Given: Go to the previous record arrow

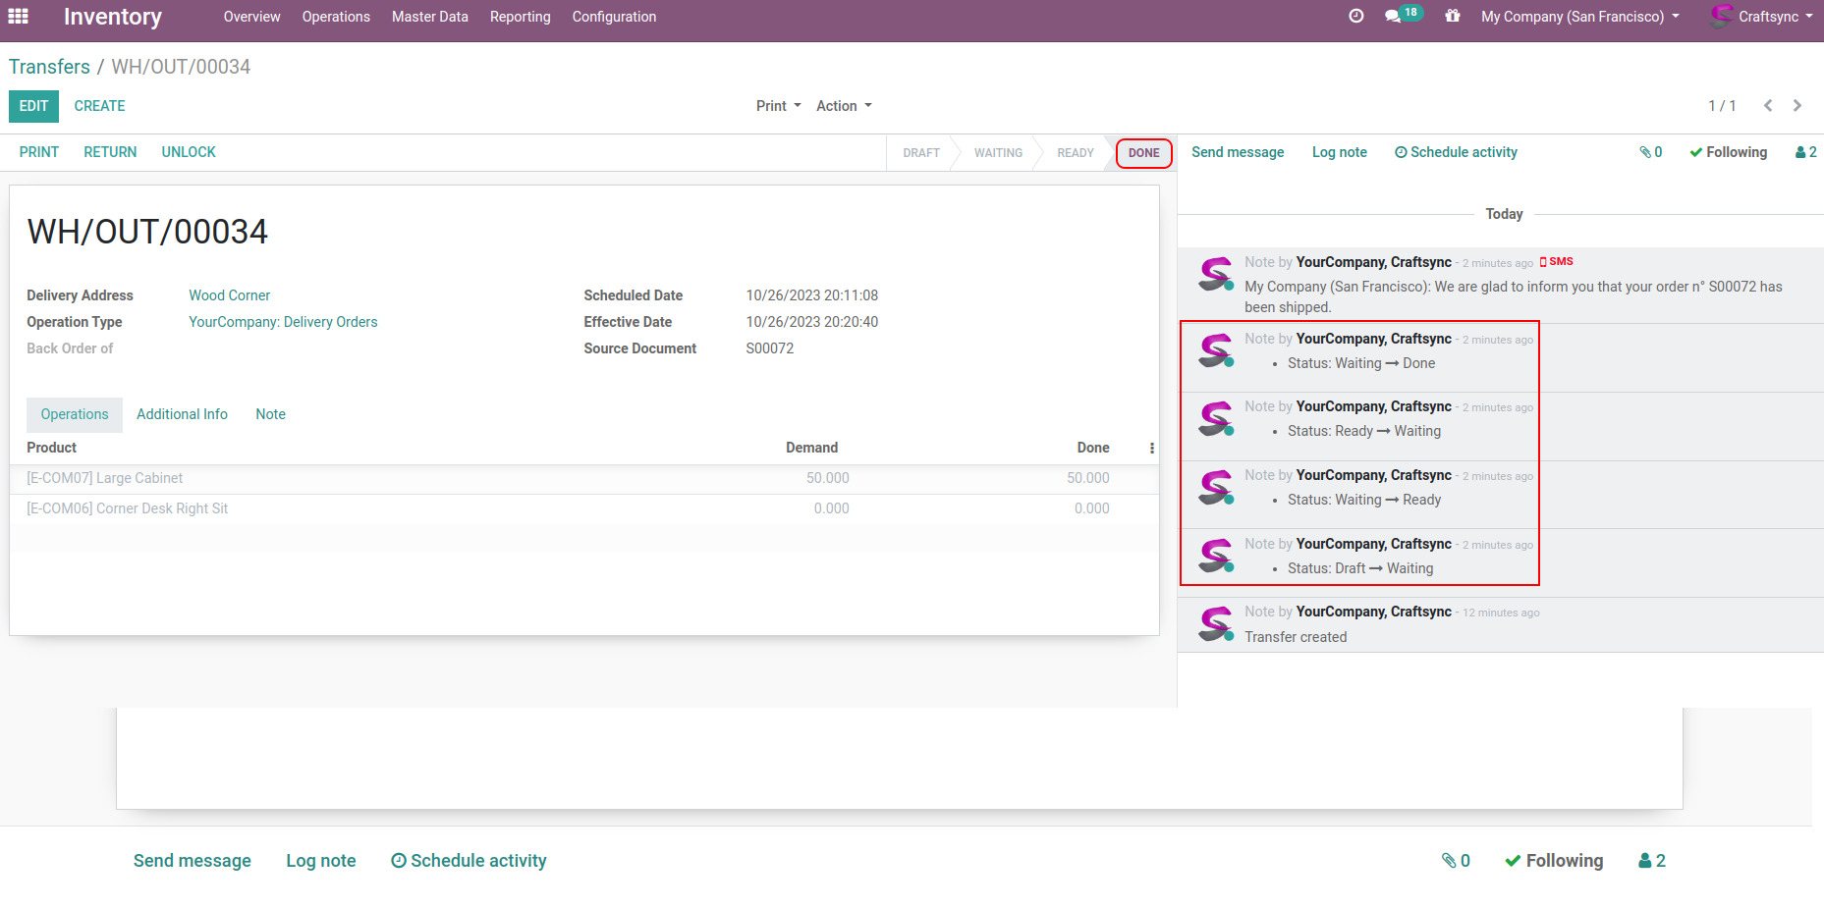Looking at the screenshot, I should coord(1767,106).
